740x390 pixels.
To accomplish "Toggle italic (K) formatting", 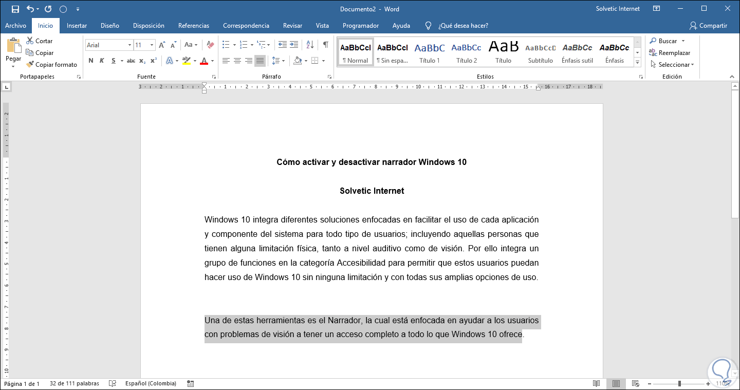I will [x=102, y=61].
